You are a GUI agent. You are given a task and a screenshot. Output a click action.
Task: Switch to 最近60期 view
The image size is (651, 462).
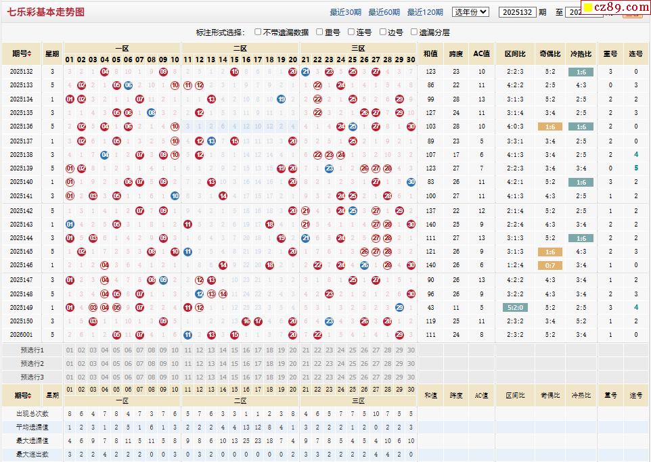point(384,12)
